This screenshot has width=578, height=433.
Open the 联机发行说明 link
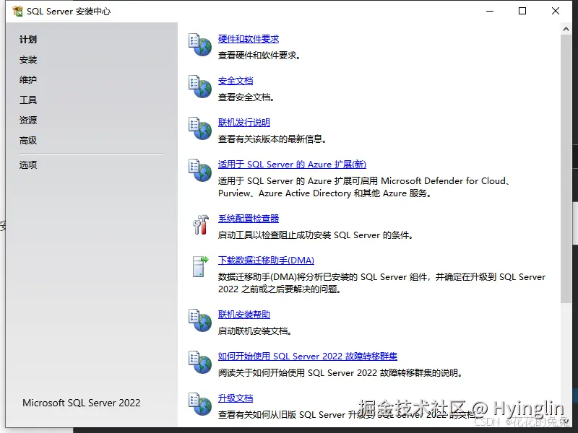244,122
